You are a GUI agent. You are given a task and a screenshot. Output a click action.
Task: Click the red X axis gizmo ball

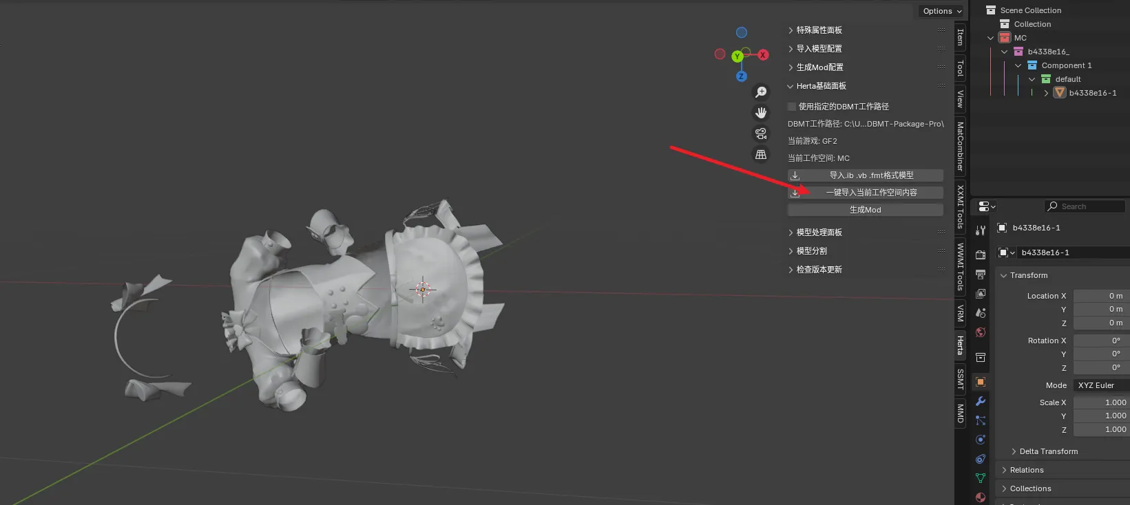(763, 55)
